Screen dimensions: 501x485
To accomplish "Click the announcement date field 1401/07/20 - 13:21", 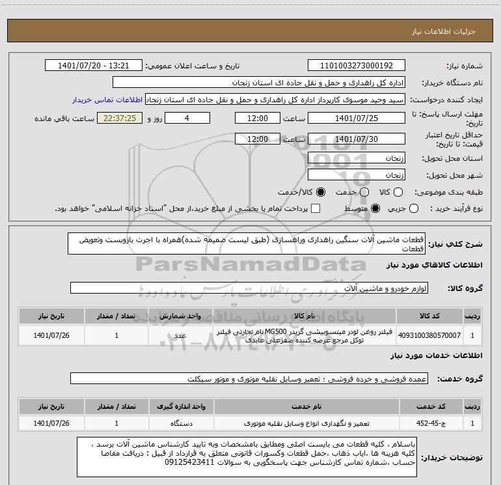I will (94, 66).
